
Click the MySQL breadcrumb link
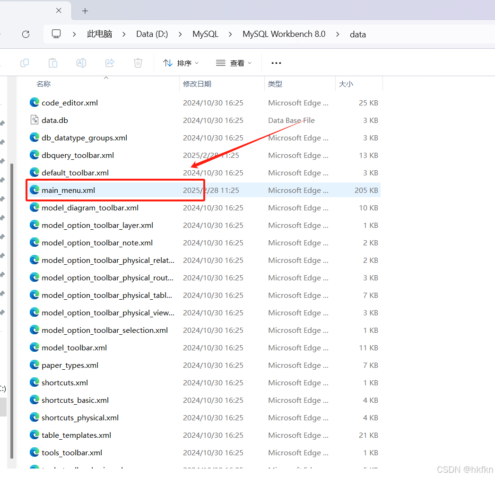tap(205, 34)
